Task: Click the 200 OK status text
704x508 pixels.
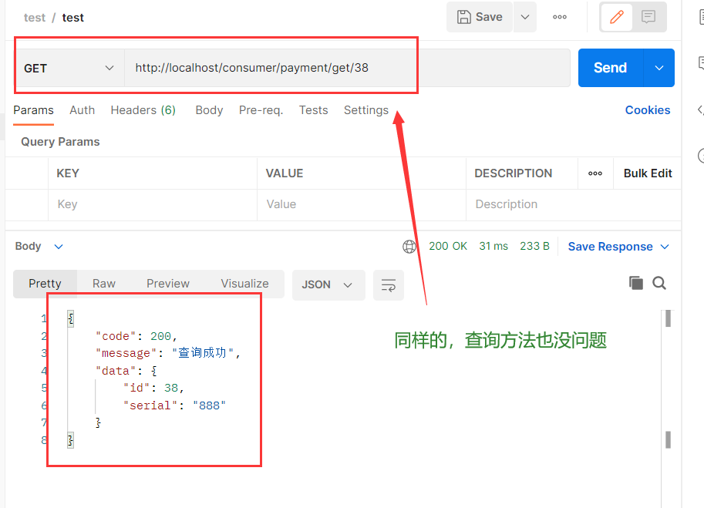Action: click(448, 247)
